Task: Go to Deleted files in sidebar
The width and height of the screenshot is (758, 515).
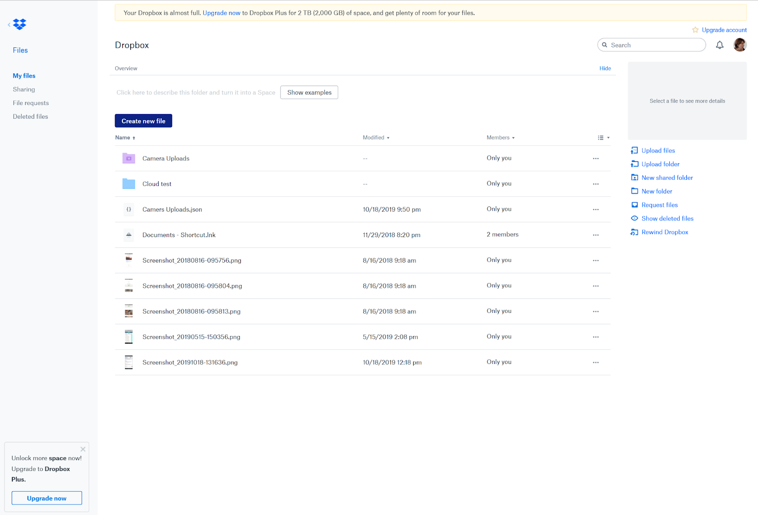Action: pos(30,116)
